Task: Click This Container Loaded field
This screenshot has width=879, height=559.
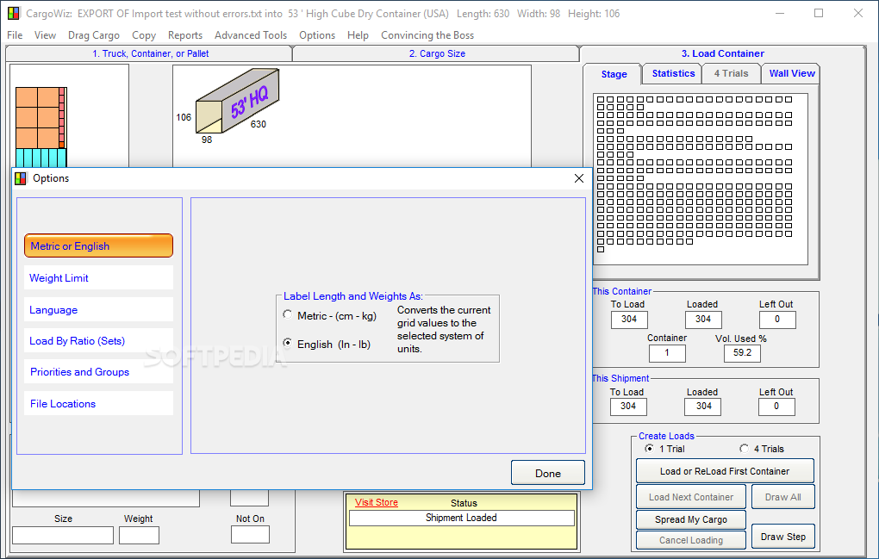Action: [703, 320]
